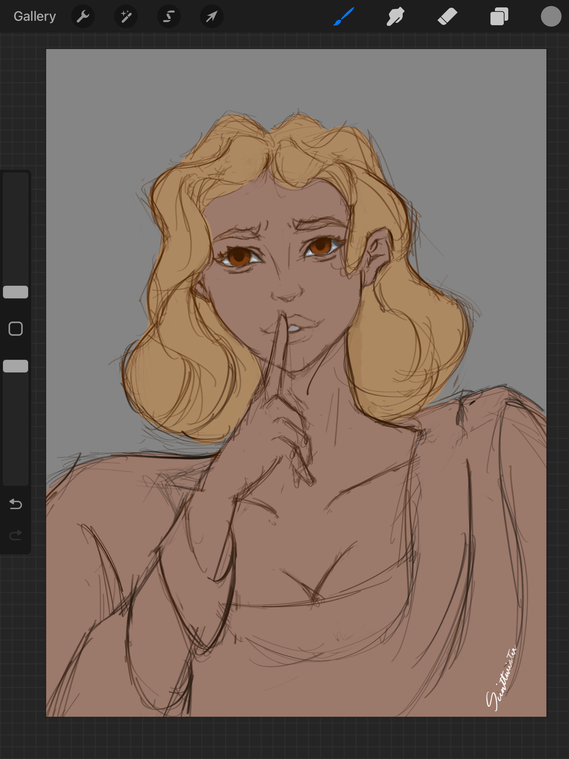Select the Eraser tool
The image size is (569, 759).
pyautogui.click(x=447, y=16)
